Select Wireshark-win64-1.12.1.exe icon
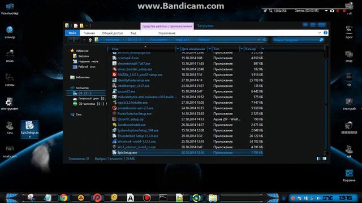The image size is (362, 203). click(114, 142)
